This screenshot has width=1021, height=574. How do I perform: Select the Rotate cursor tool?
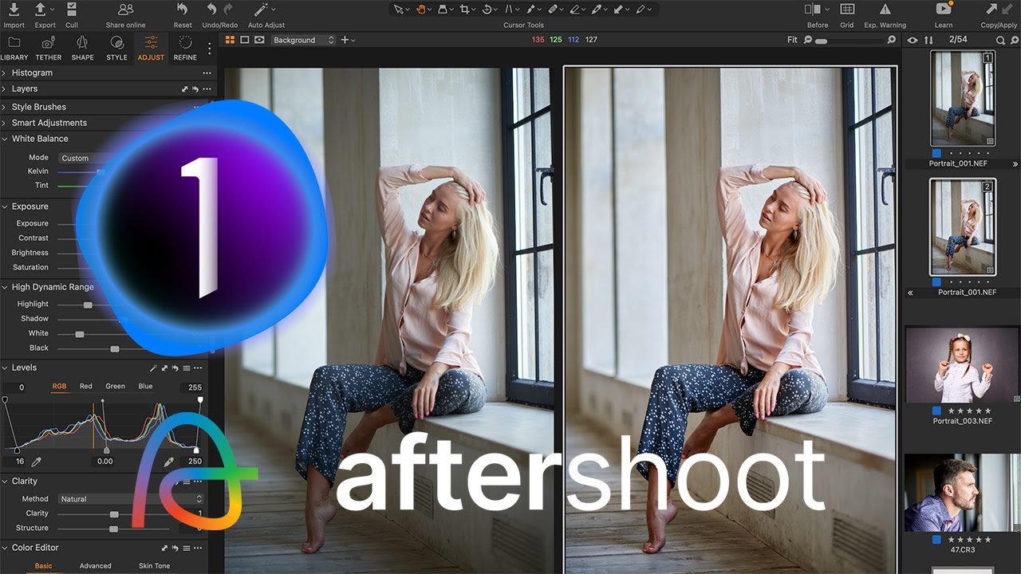pos(487,10)
